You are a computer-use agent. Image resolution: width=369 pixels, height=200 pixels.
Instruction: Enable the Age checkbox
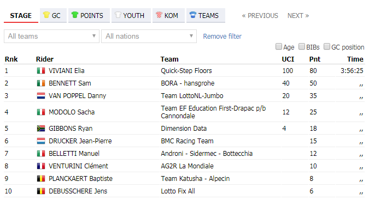pos(279,46)
